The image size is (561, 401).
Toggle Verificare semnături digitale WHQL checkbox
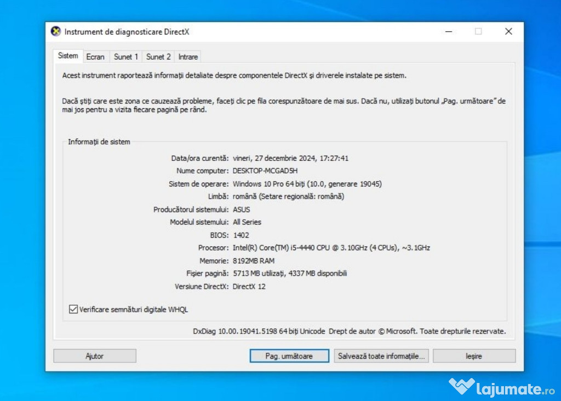pos(73,309)
